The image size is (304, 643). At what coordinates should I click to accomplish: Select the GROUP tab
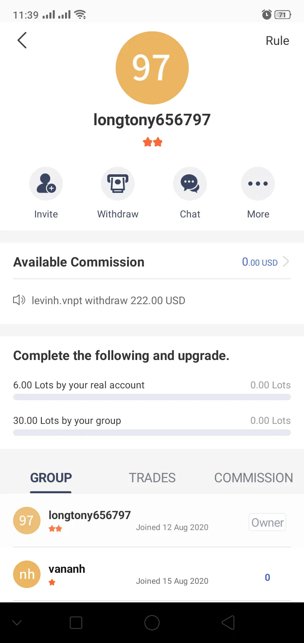(x=51, y=478)
